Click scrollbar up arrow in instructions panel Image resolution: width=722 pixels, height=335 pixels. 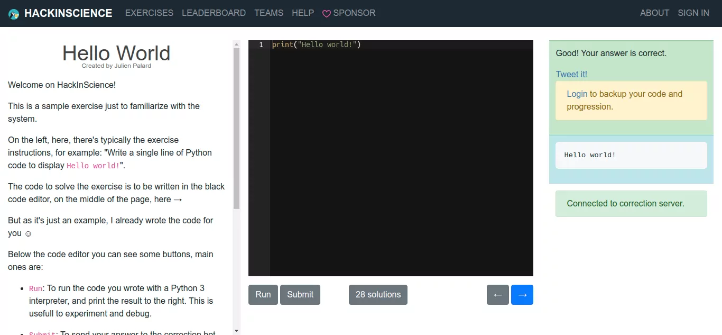tap(236, 44)
